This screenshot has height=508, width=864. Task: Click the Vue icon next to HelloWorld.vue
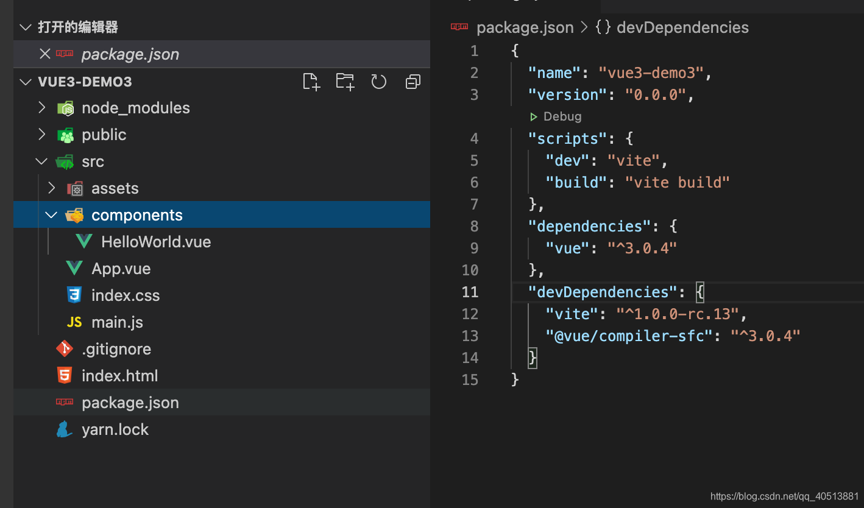[x=84, y=241]
